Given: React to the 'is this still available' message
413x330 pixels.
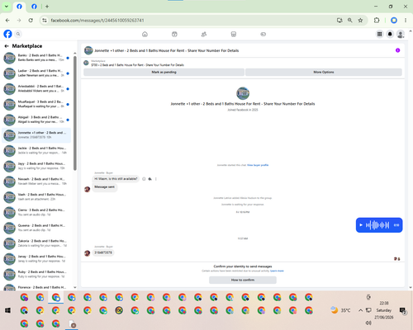Looking at the screenshot, I should click(x=144, y=179).
